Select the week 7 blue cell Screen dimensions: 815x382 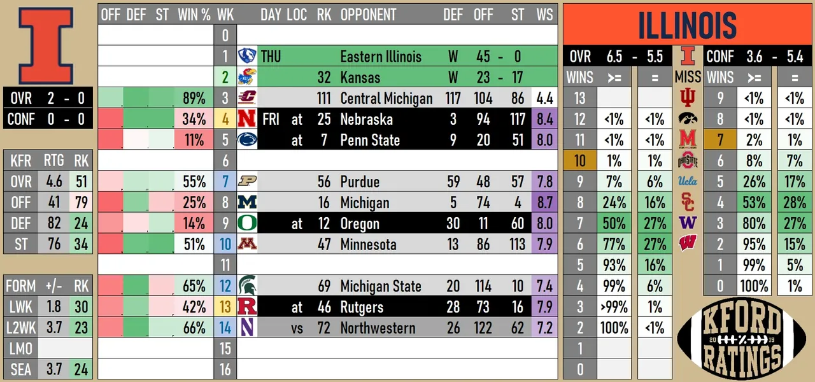click(225, 182)
